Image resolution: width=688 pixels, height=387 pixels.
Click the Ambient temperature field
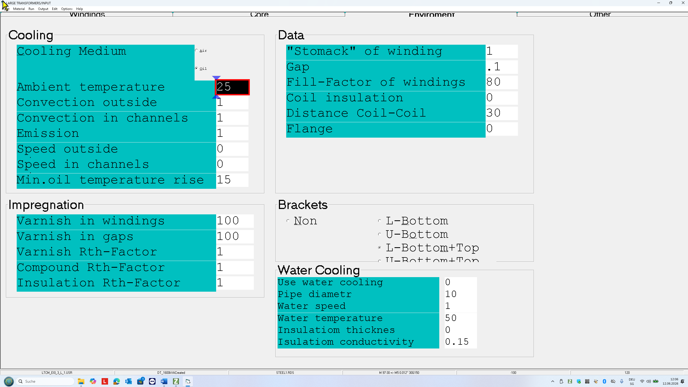tap(232, 87)
